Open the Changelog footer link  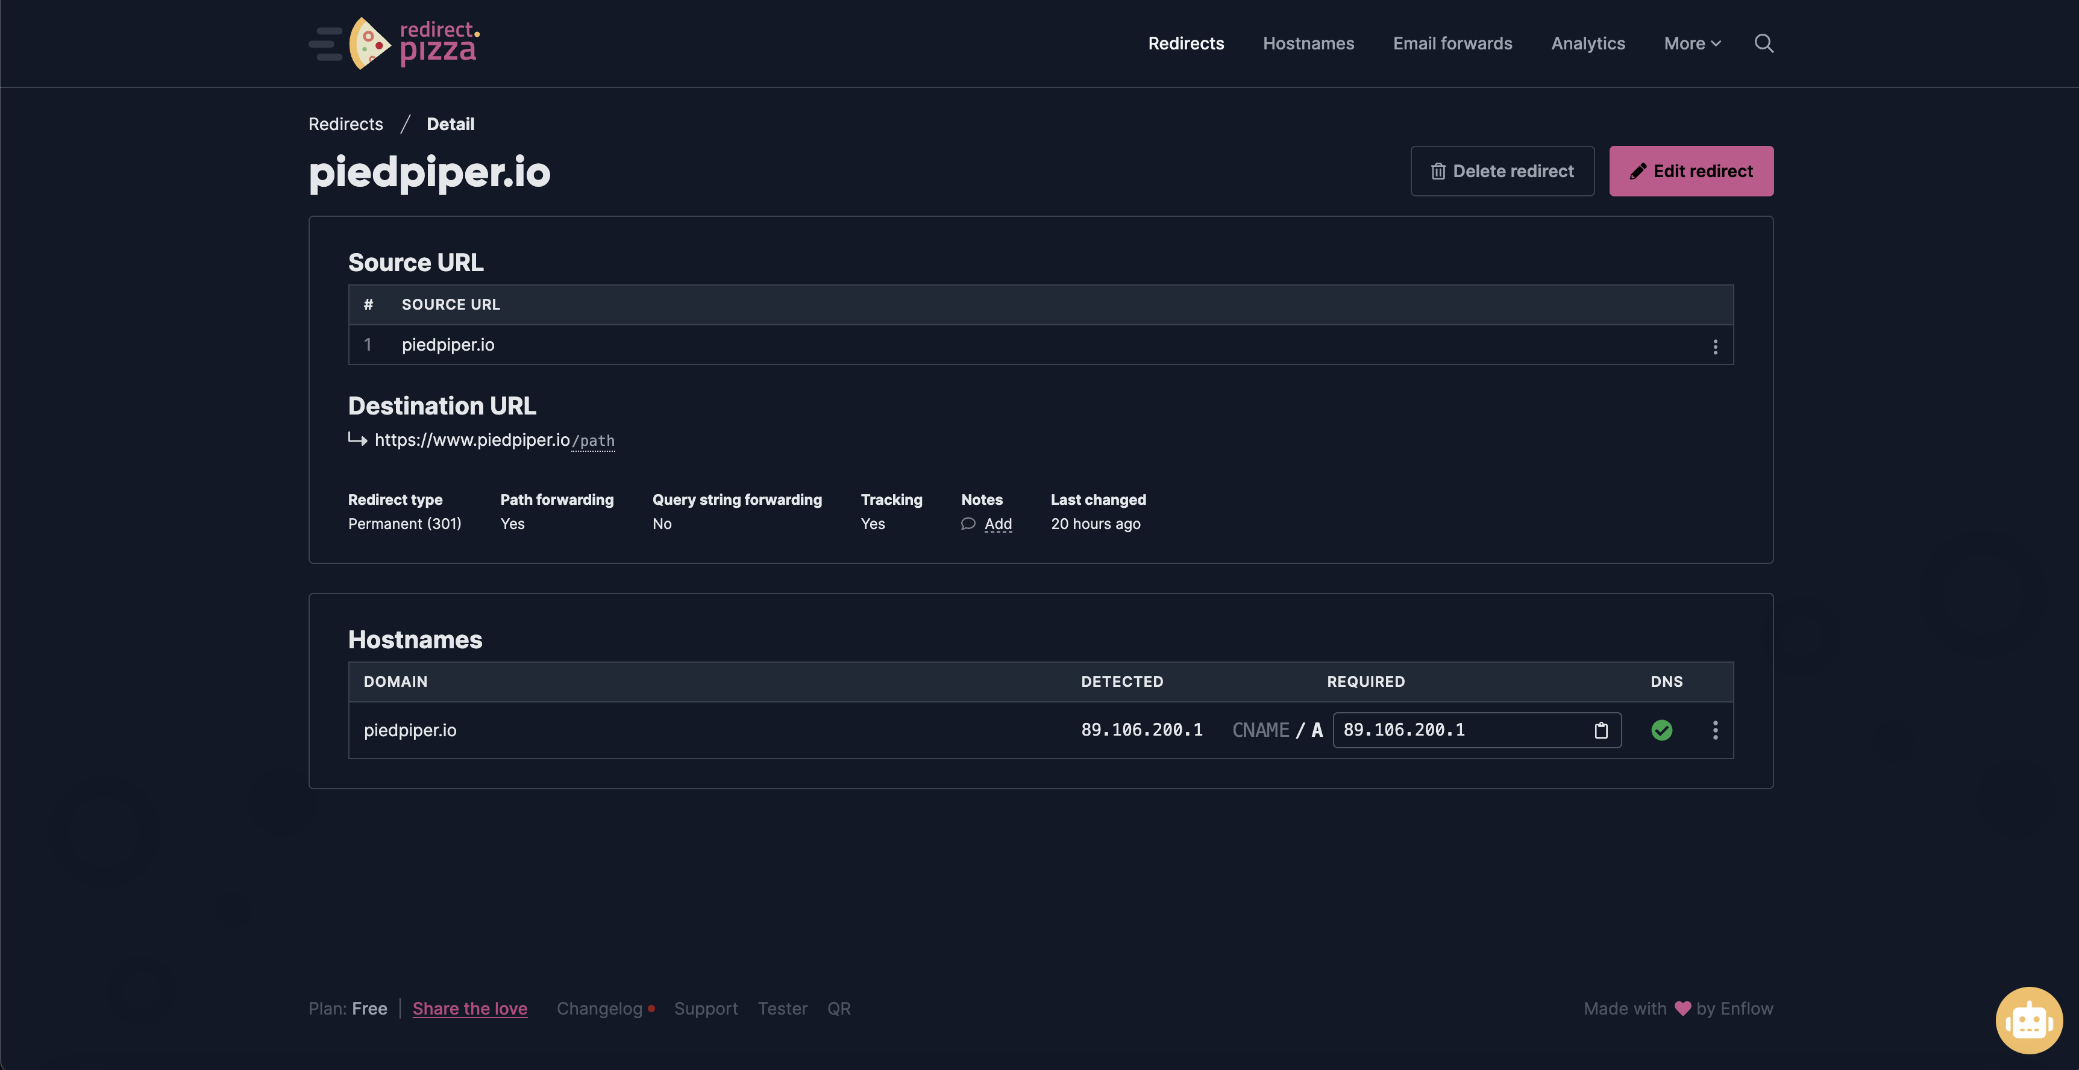tap(600, 1009)
